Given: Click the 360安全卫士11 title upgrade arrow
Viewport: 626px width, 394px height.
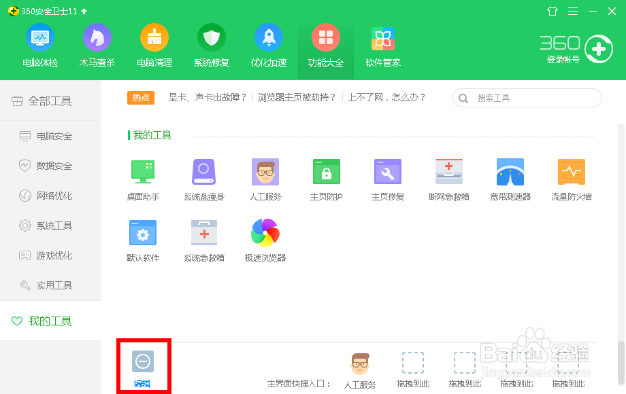Looking at the screenshot, I should pos(84,11).
